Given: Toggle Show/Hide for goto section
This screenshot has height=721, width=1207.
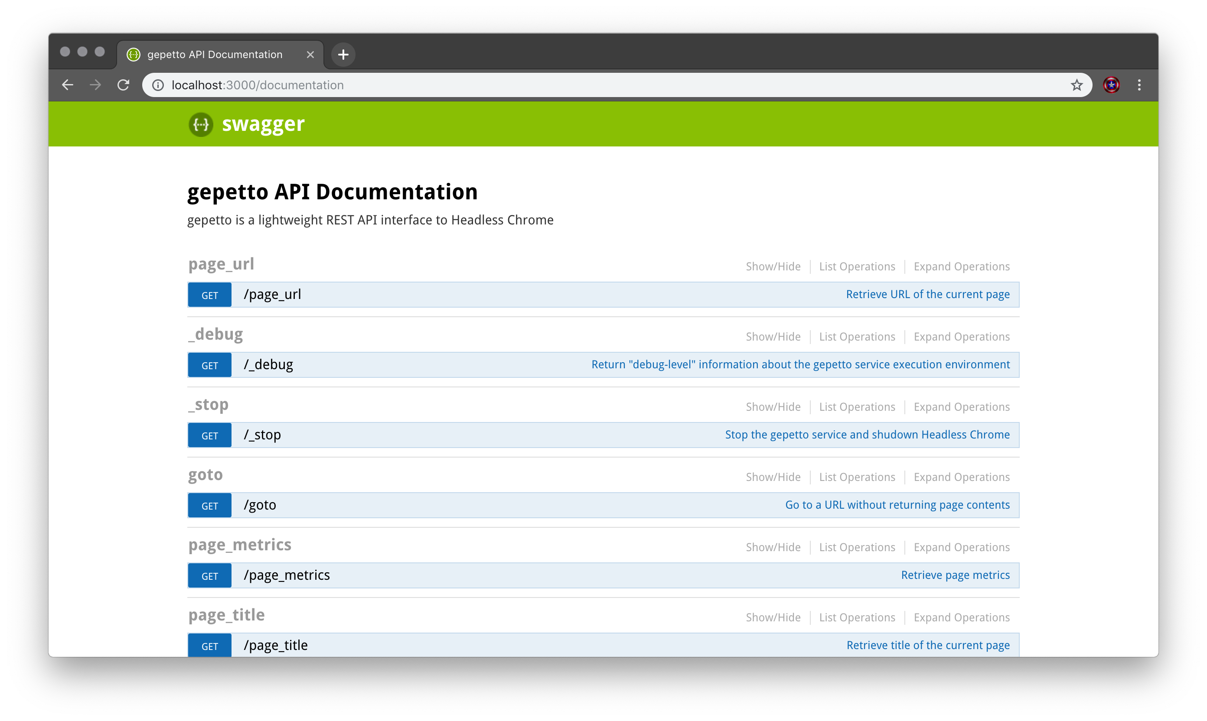Looking at the screenshot, I should click(773, 477).
